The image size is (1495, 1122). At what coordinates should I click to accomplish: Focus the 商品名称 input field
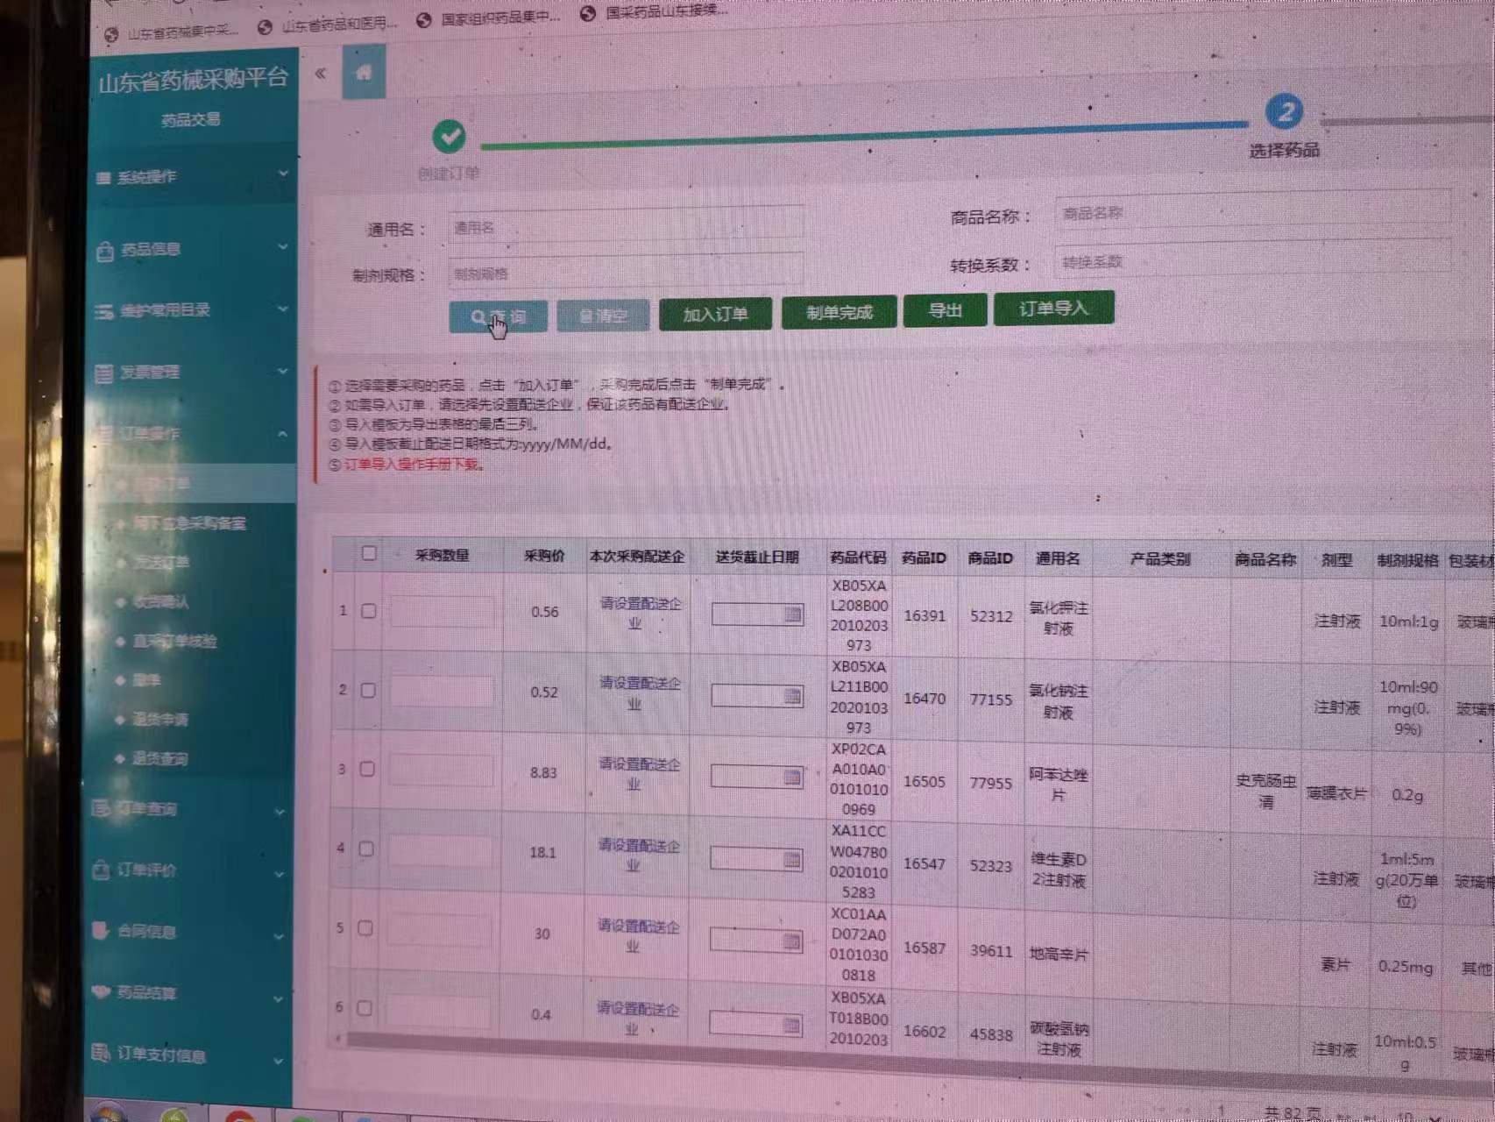point(1251,209)
